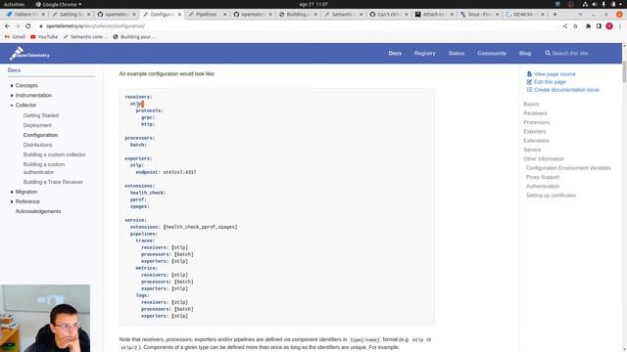
Task: Click the OpenTelemetry logo
Action: (29, 54)
